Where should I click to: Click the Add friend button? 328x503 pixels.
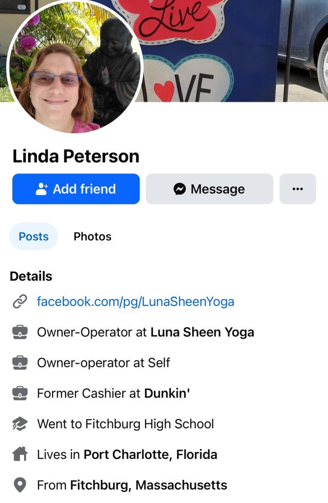point(76,189)
